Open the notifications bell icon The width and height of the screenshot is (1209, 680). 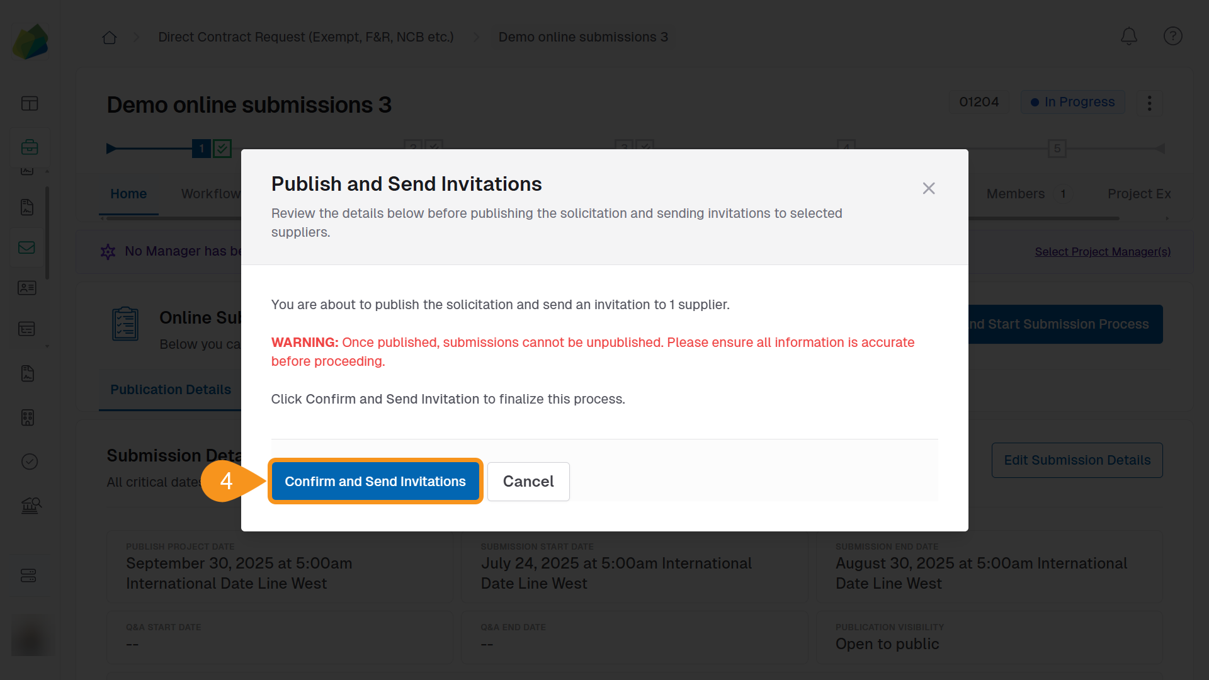[x=1128, y=37]
